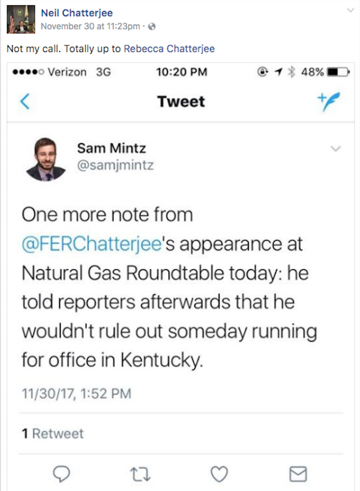Click the battery status icon
Viewport: 360px width, 491px height.
[339, 73]
